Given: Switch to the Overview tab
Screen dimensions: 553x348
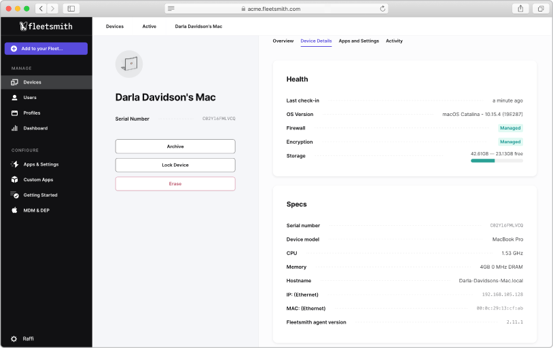Looking at the screenshot, I should pos(283,41).
